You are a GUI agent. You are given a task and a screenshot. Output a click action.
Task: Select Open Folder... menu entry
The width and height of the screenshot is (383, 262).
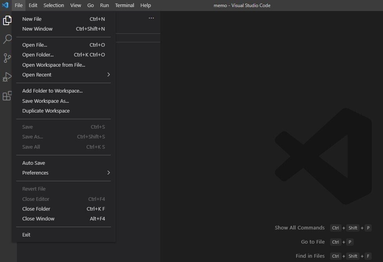[64, 55]
